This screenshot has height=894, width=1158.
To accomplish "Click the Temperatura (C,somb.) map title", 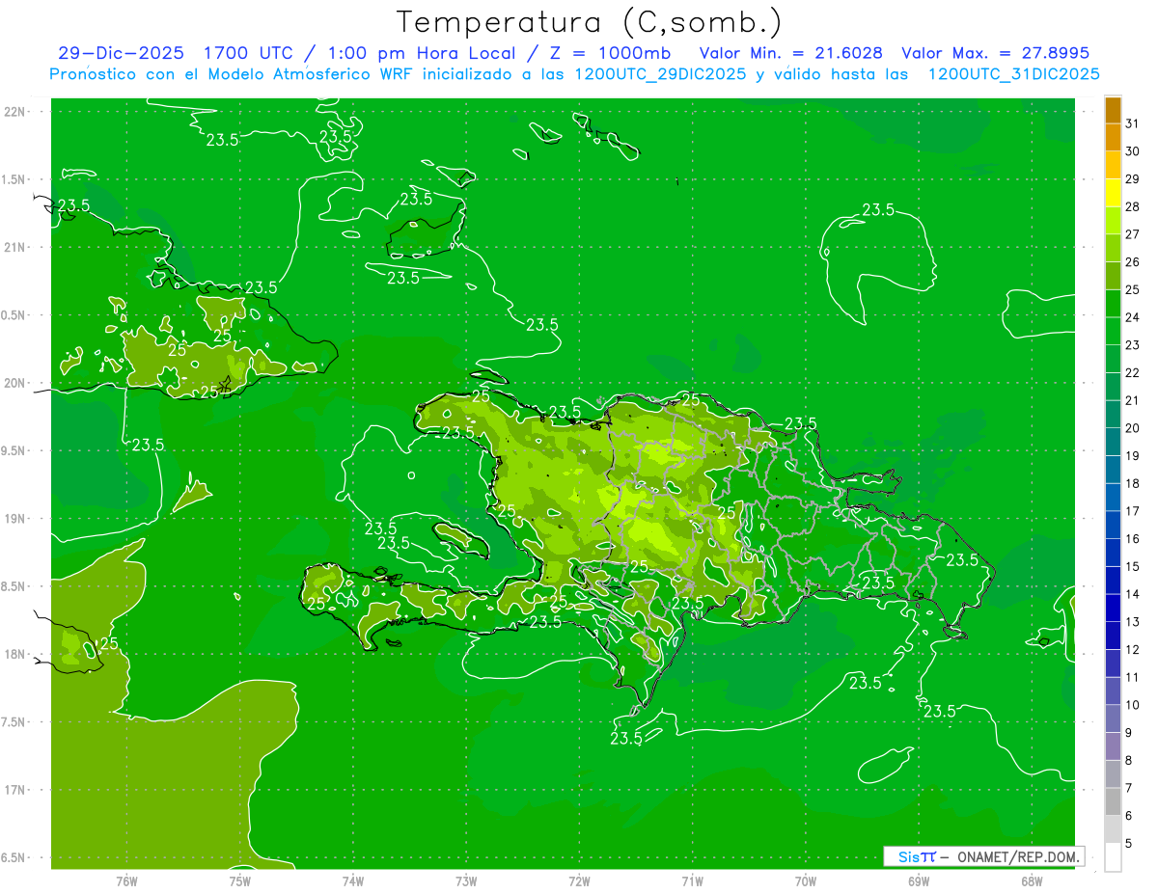I will pos(590,22).
